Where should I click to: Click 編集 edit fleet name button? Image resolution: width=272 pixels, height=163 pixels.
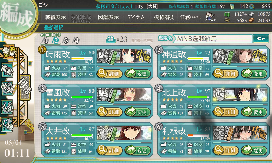point(261,39)
